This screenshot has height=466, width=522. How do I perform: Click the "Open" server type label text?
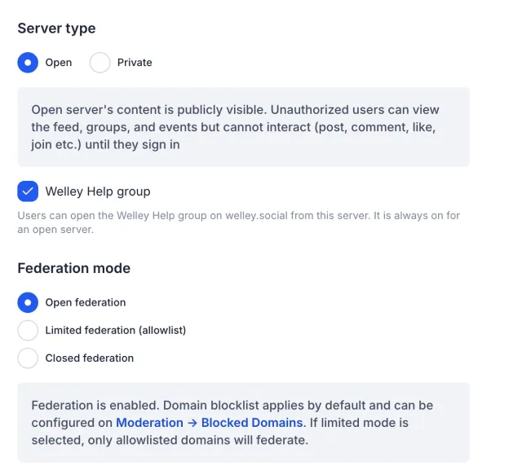tap(59, 63)
